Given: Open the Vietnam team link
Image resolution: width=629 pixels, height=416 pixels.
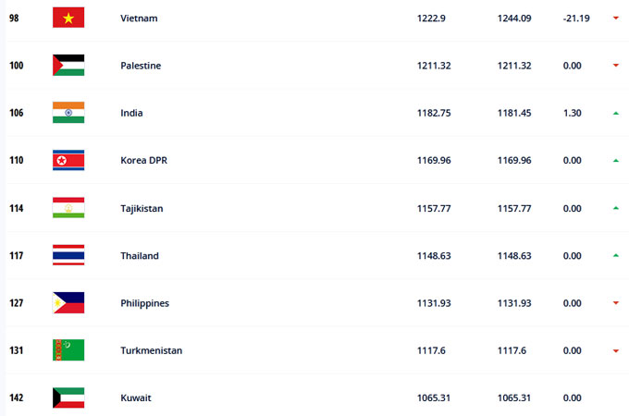Looking at the screenshot, I should (139, 18).
